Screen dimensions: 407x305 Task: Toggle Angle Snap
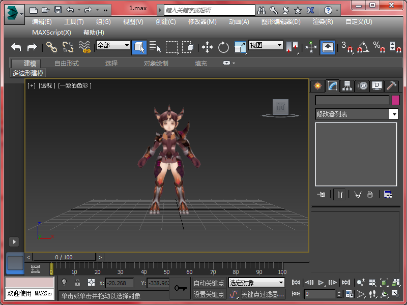coord(363,47)
